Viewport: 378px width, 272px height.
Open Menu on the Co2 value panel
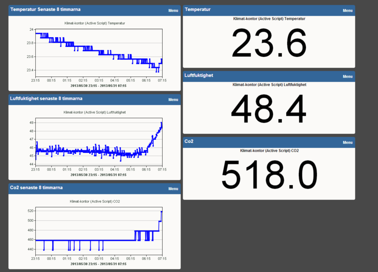347,142
